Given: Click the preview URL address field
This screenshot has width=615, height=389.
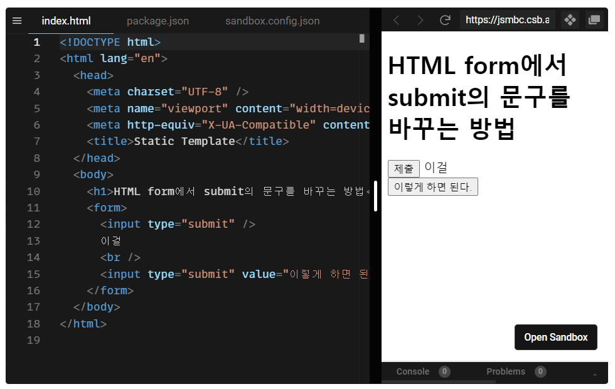Looking at the screenshot, I should tap(507, 20).
